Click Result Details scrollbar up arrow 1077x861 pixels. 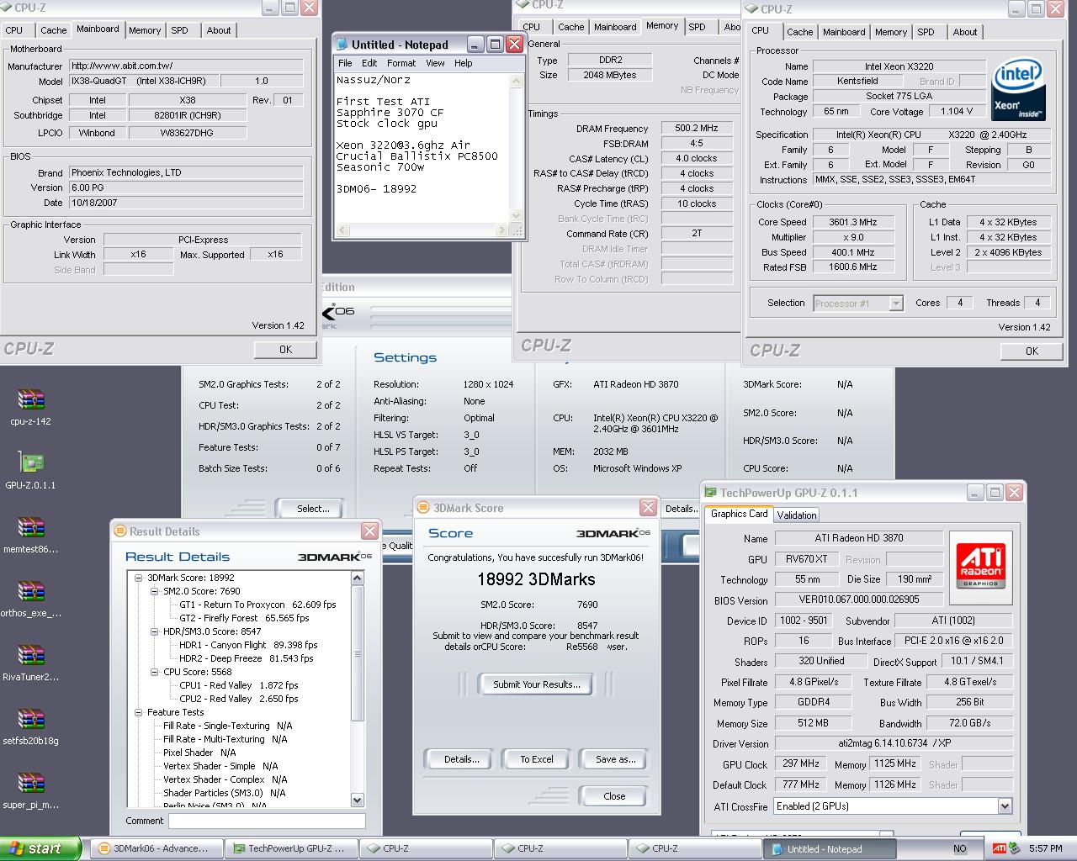(357, 578)
